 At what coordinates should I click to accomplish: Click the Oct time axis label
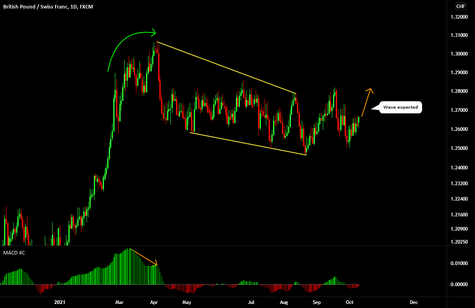click(350, 302)
